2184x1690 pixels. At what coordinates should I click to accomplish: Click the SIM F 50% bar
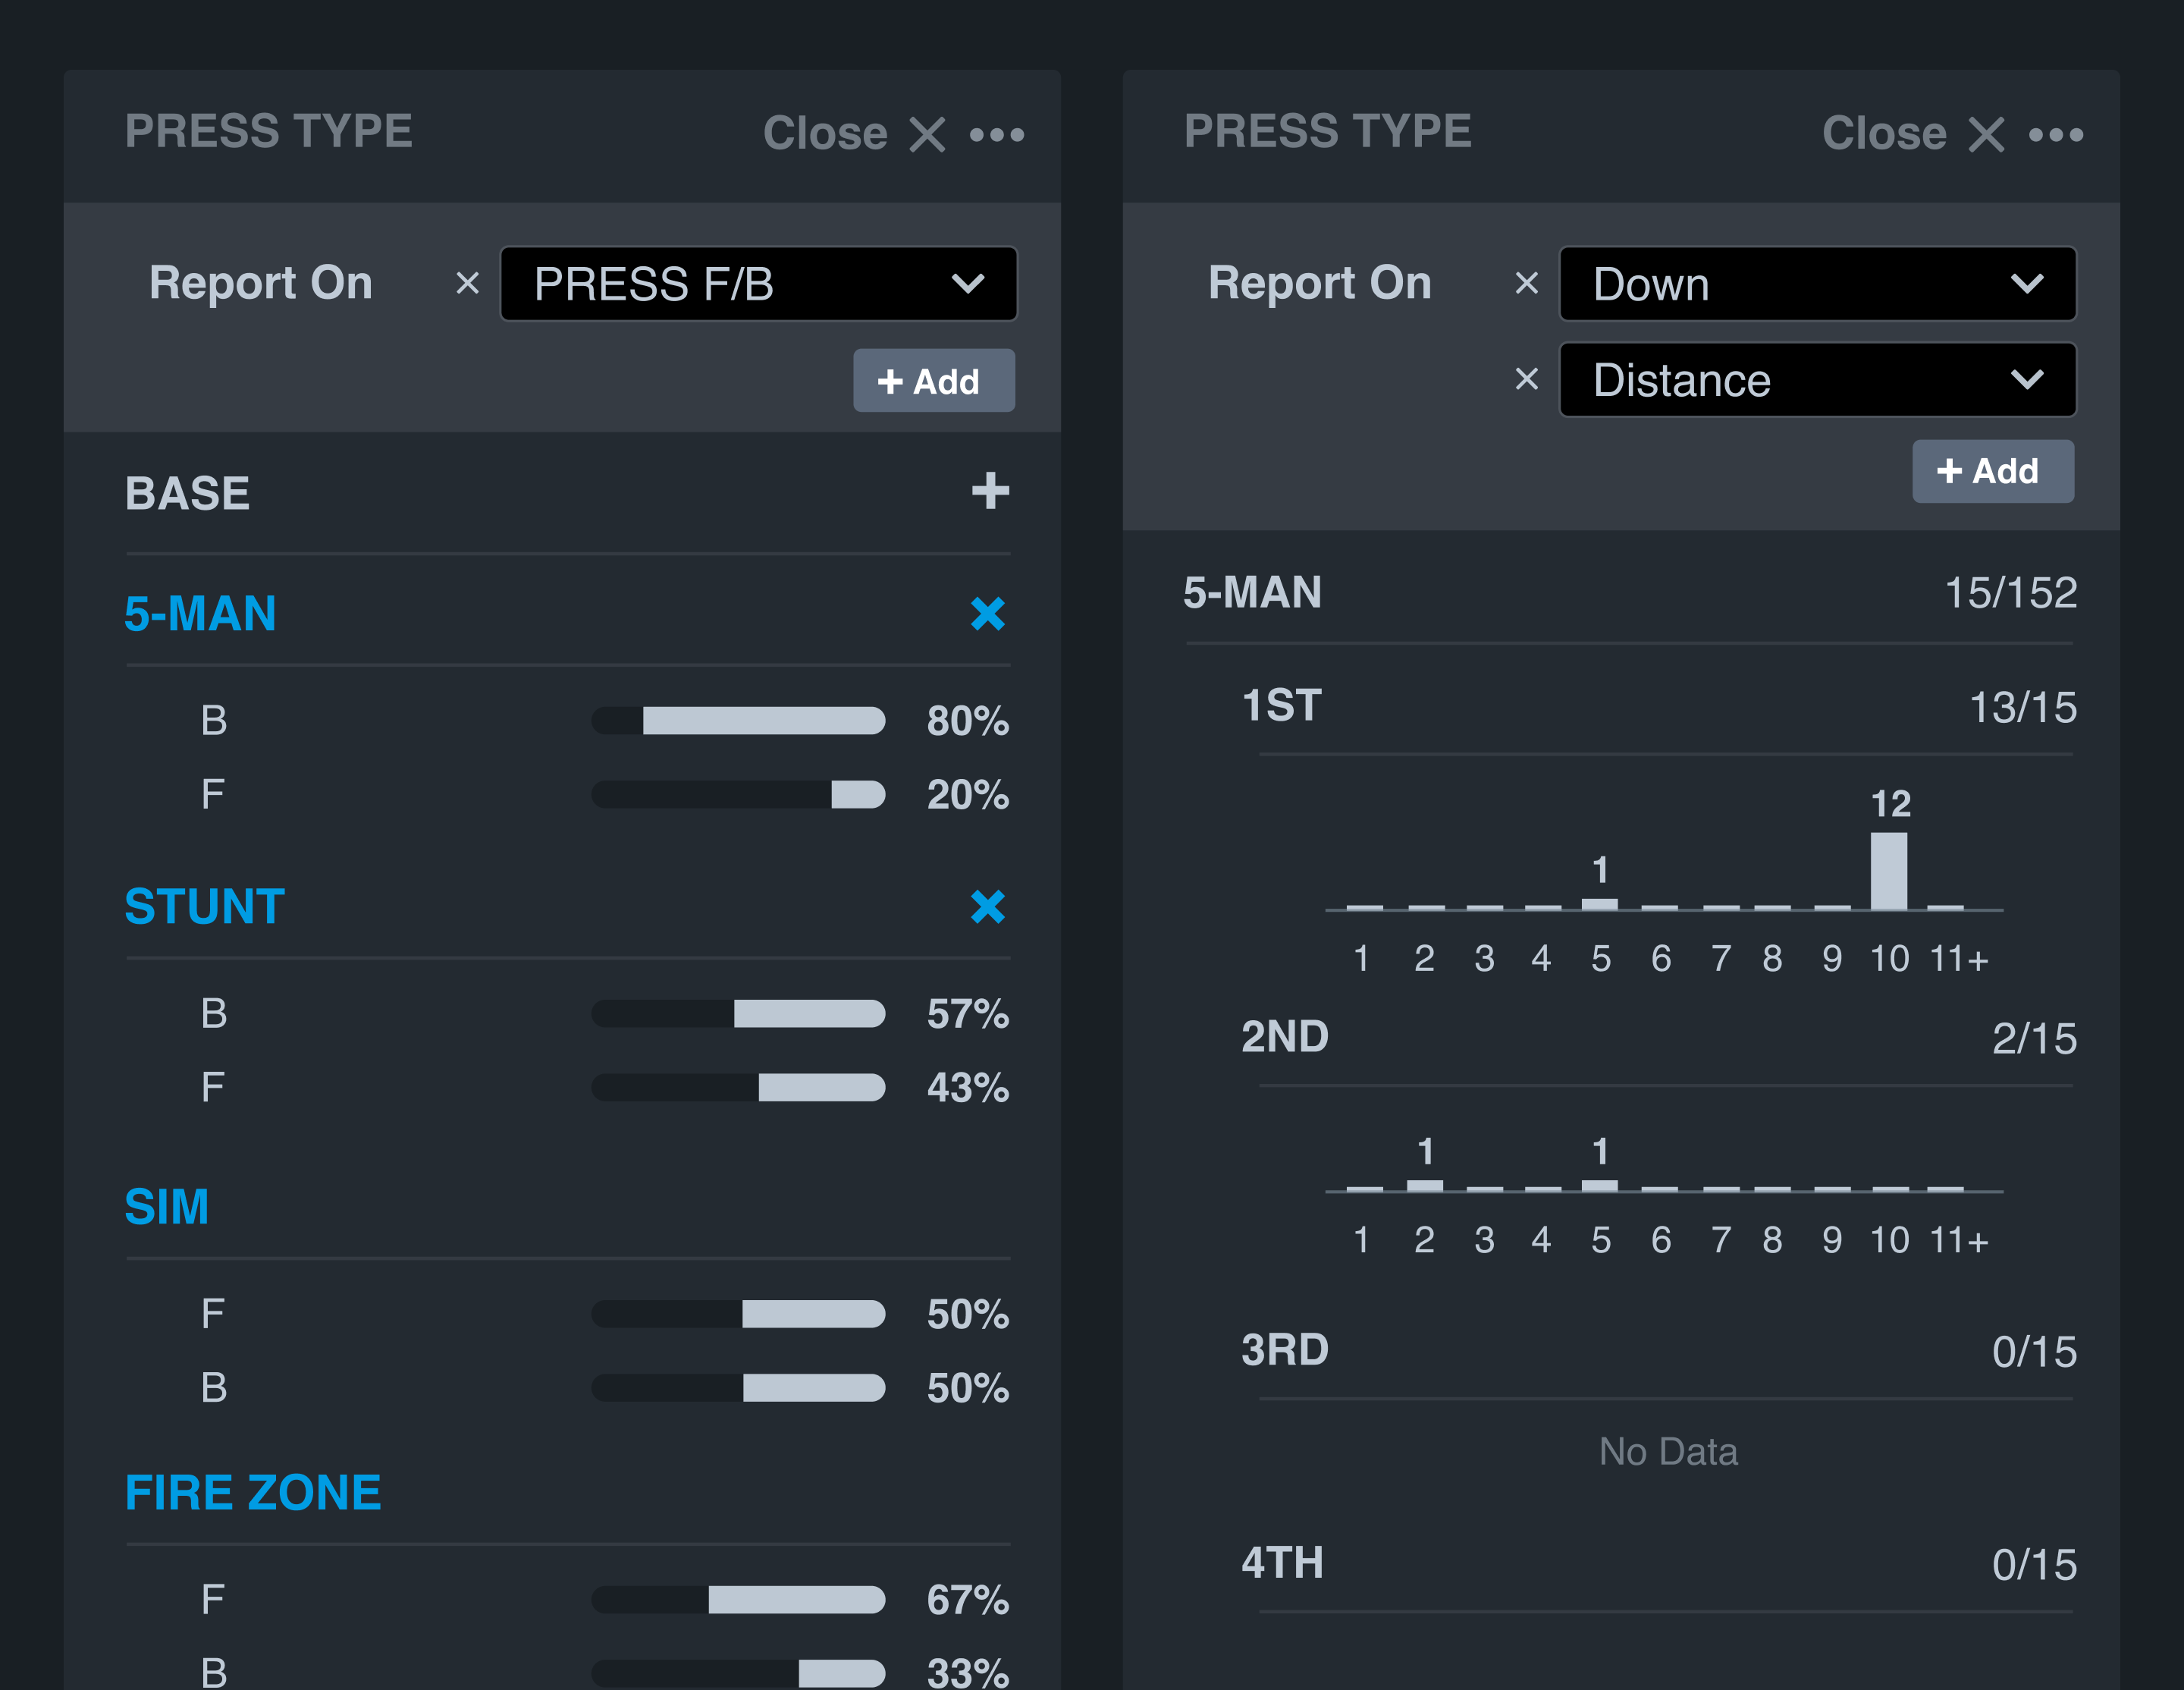pyautogui.click(x=738, y=1314)
